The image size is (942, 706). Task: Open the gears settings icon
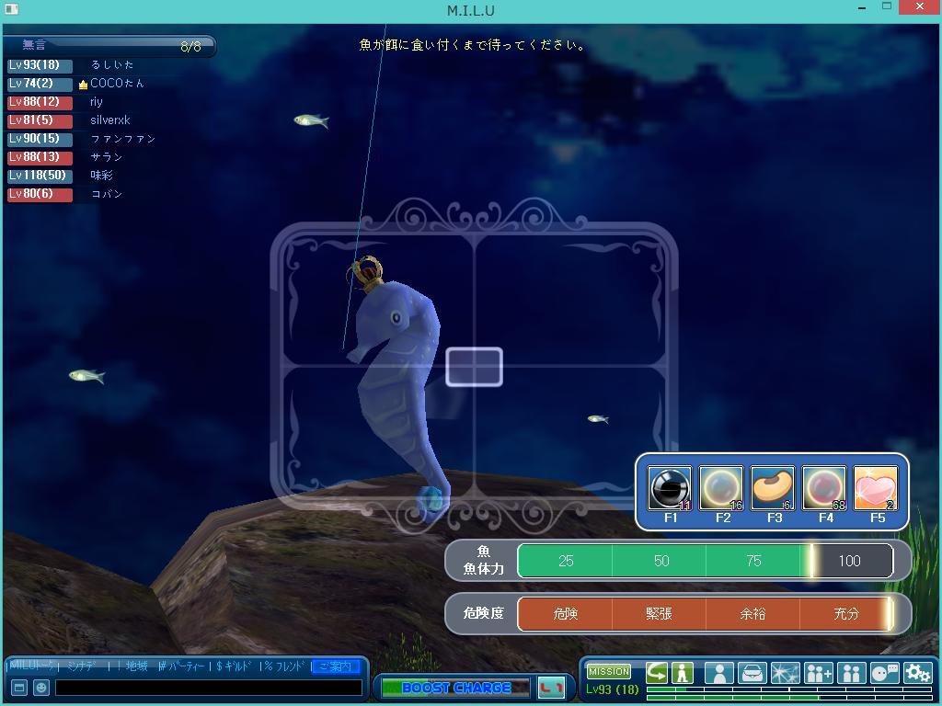point(917,673)
